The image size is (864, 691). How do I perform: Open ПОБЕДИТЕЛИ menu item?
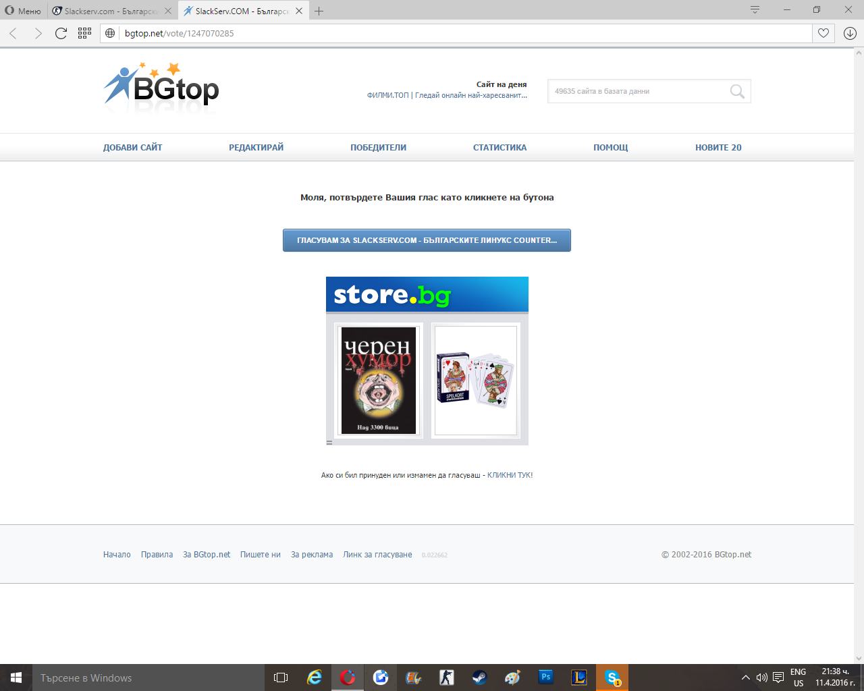pos(378,147)
